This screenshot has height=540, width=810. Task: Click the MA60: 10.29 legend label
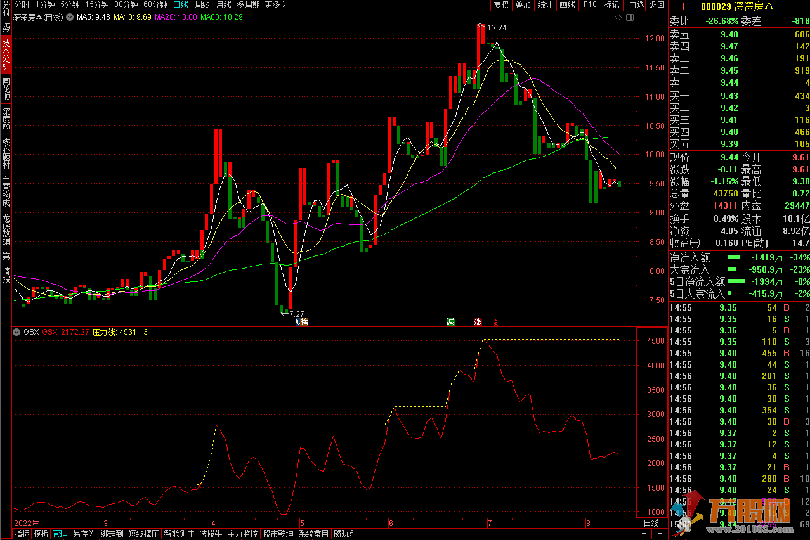tap(221, 17)
